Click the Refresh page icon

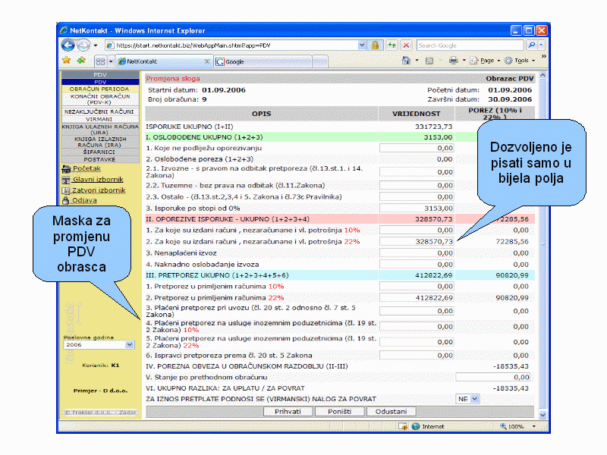(x=392, y=45)
